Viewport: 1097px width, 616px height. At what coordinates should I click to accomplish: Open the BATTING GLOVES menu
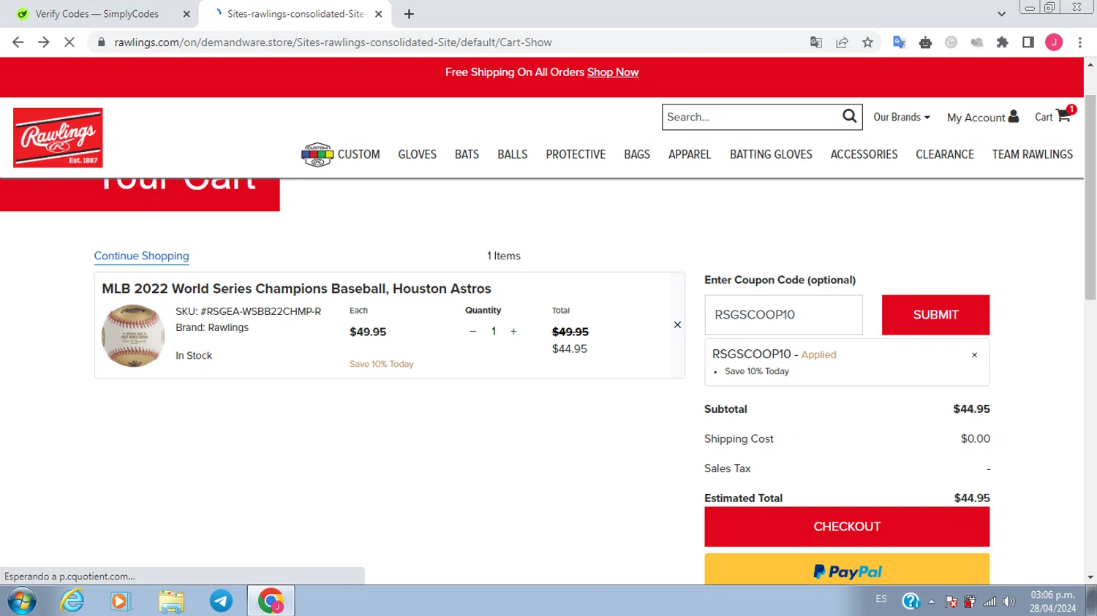click(771, 154)
